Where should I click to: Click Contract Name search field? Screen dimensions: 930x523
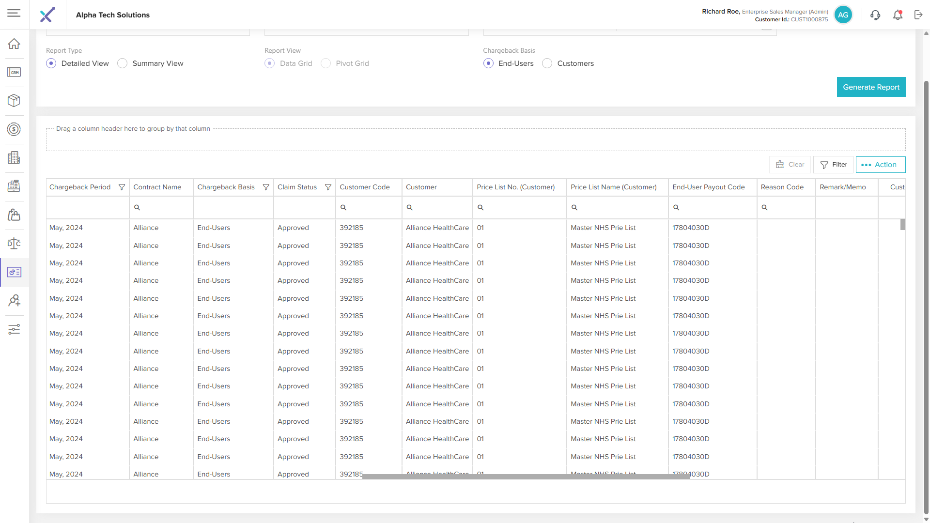click(x=162, y=208)
